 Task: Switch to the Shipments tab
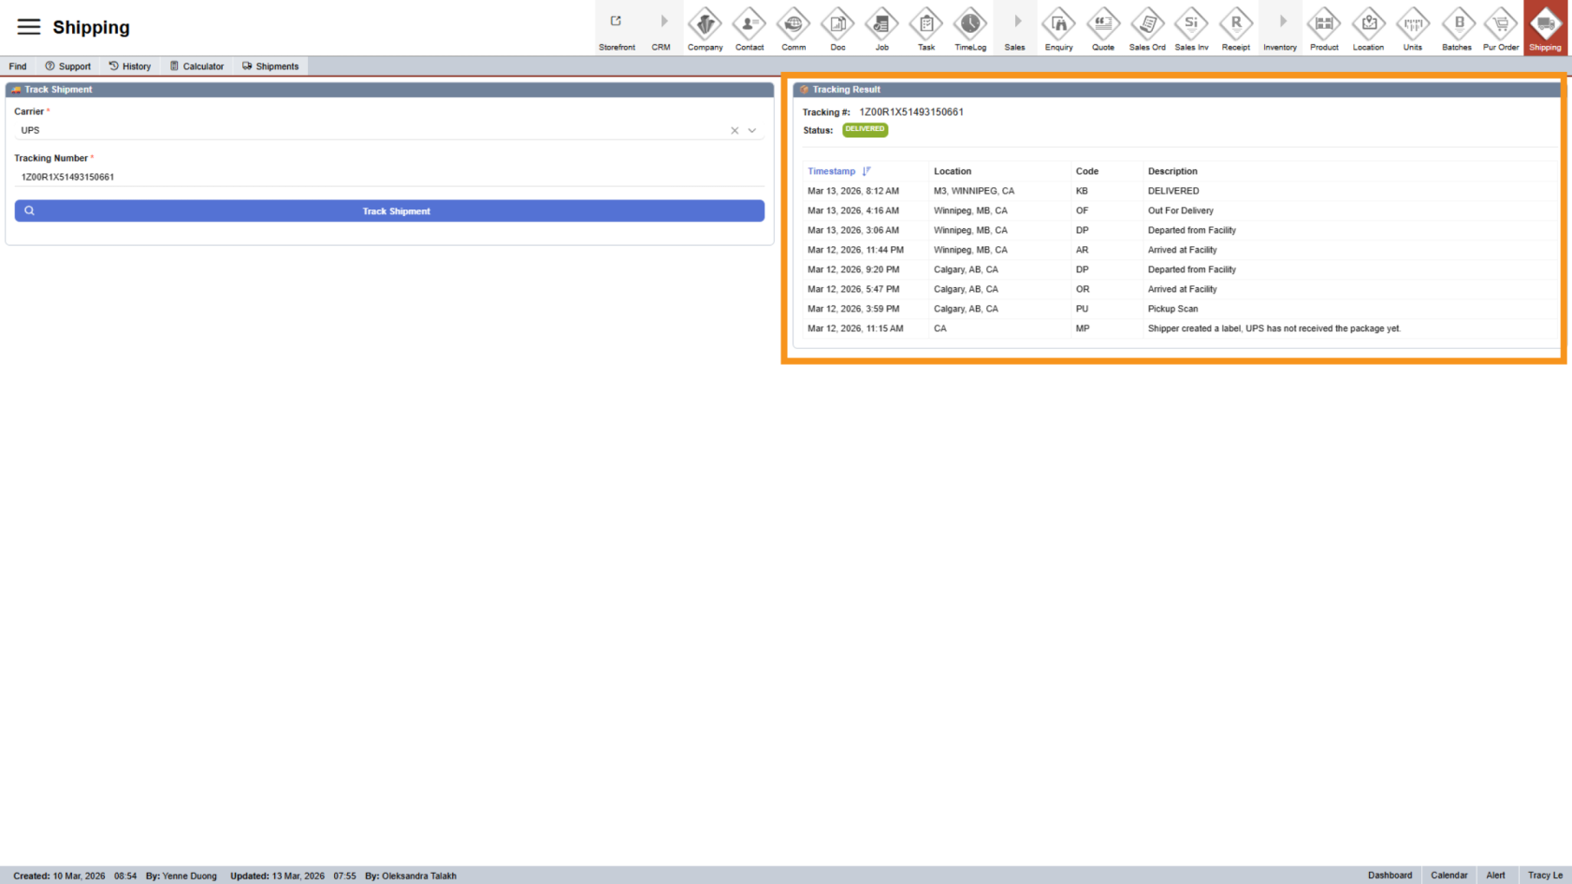pos(270,66)
